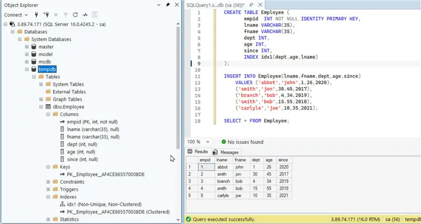Image resolution: width=421 pixels, height=224 pixels.
Task: Select the idx1 (Non-Unique, Non-Clustered) index
Action: pyautogui.click(x=104, y=204)
